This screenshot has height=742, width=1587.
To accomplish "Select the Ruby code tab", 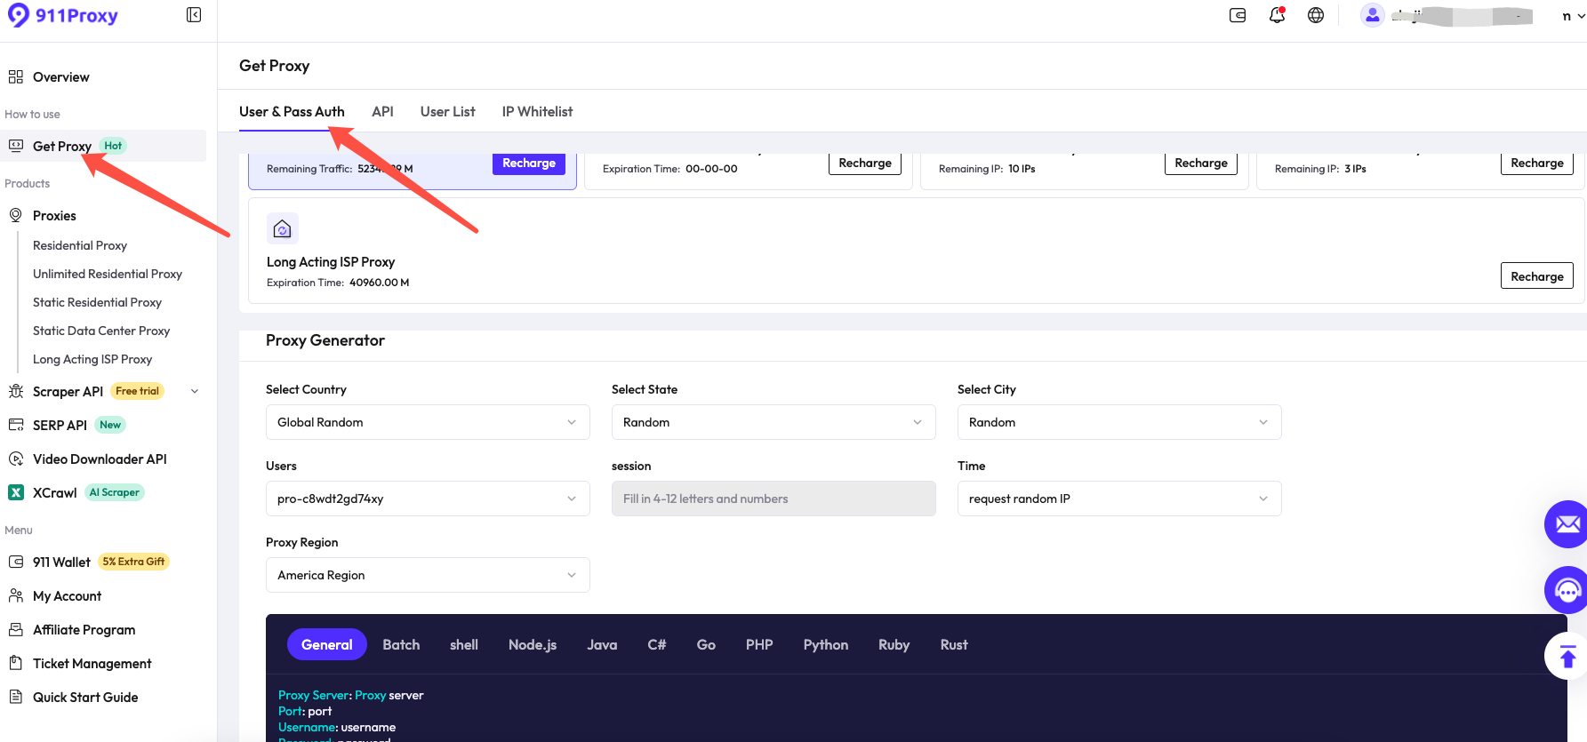I will pyautogui.click(x=894, y=644).
